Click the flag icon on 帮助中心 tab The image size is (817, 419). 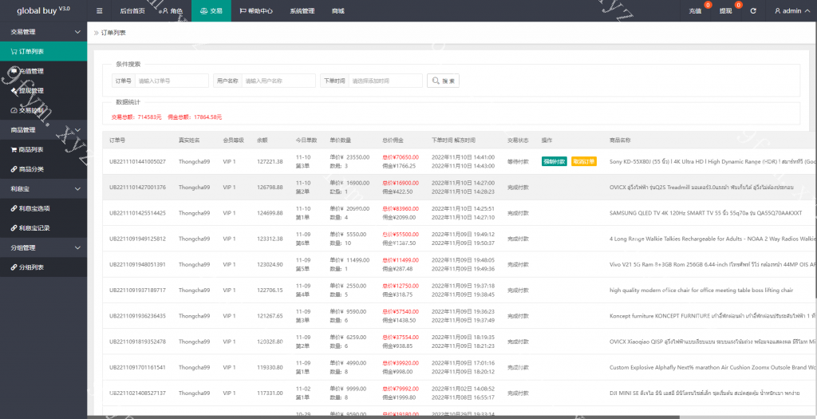(243, 11)
